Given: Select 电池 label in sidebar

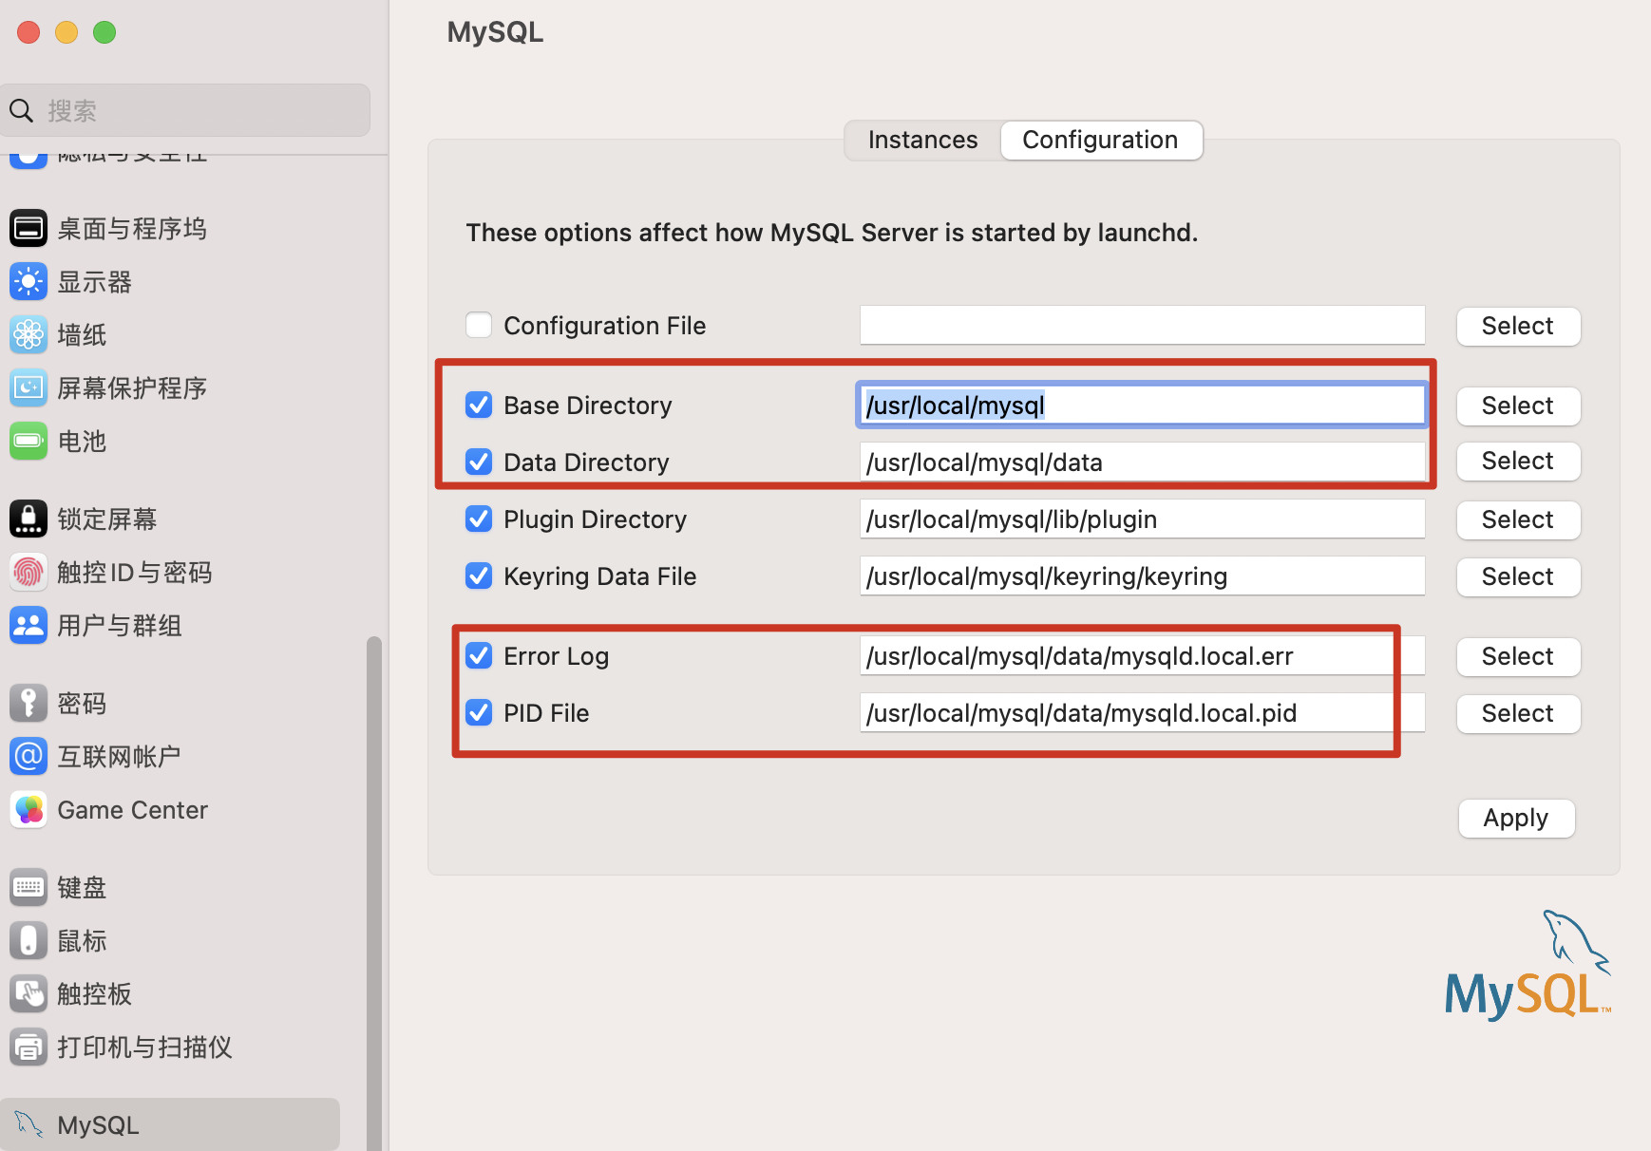Looking at the screenshot, I should point(82,442).
